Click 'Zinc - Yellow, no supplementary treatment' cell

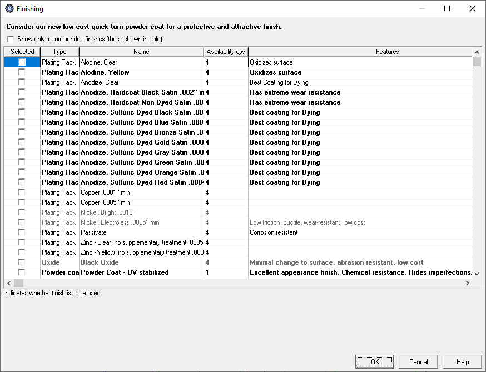141,252
